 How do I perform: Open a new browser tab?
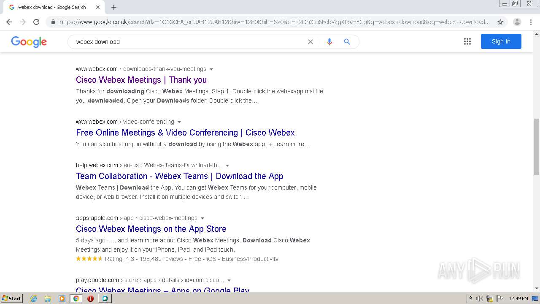point(114,7)
